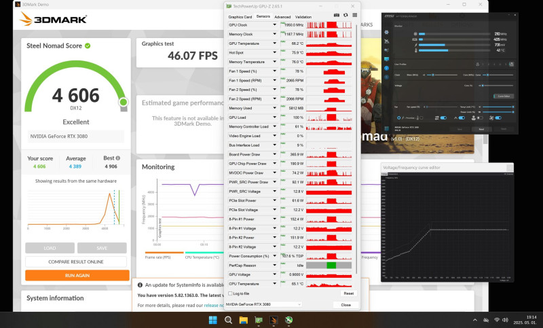Open Afterburner blue info icon
Image resolution: width=543 pixels, height=328 pixels.
[x=386, y=68]
